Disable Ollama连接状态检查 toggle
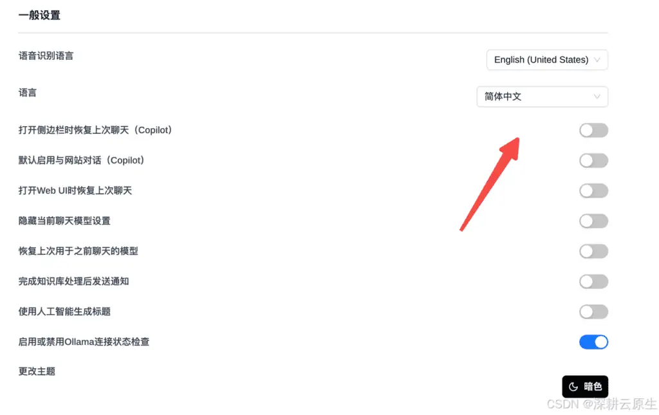659x415 pixels. coord(593,342)
